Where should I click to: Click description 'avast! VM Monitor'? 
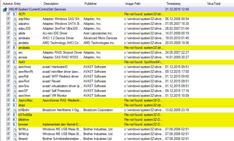(x=55, y=96)
